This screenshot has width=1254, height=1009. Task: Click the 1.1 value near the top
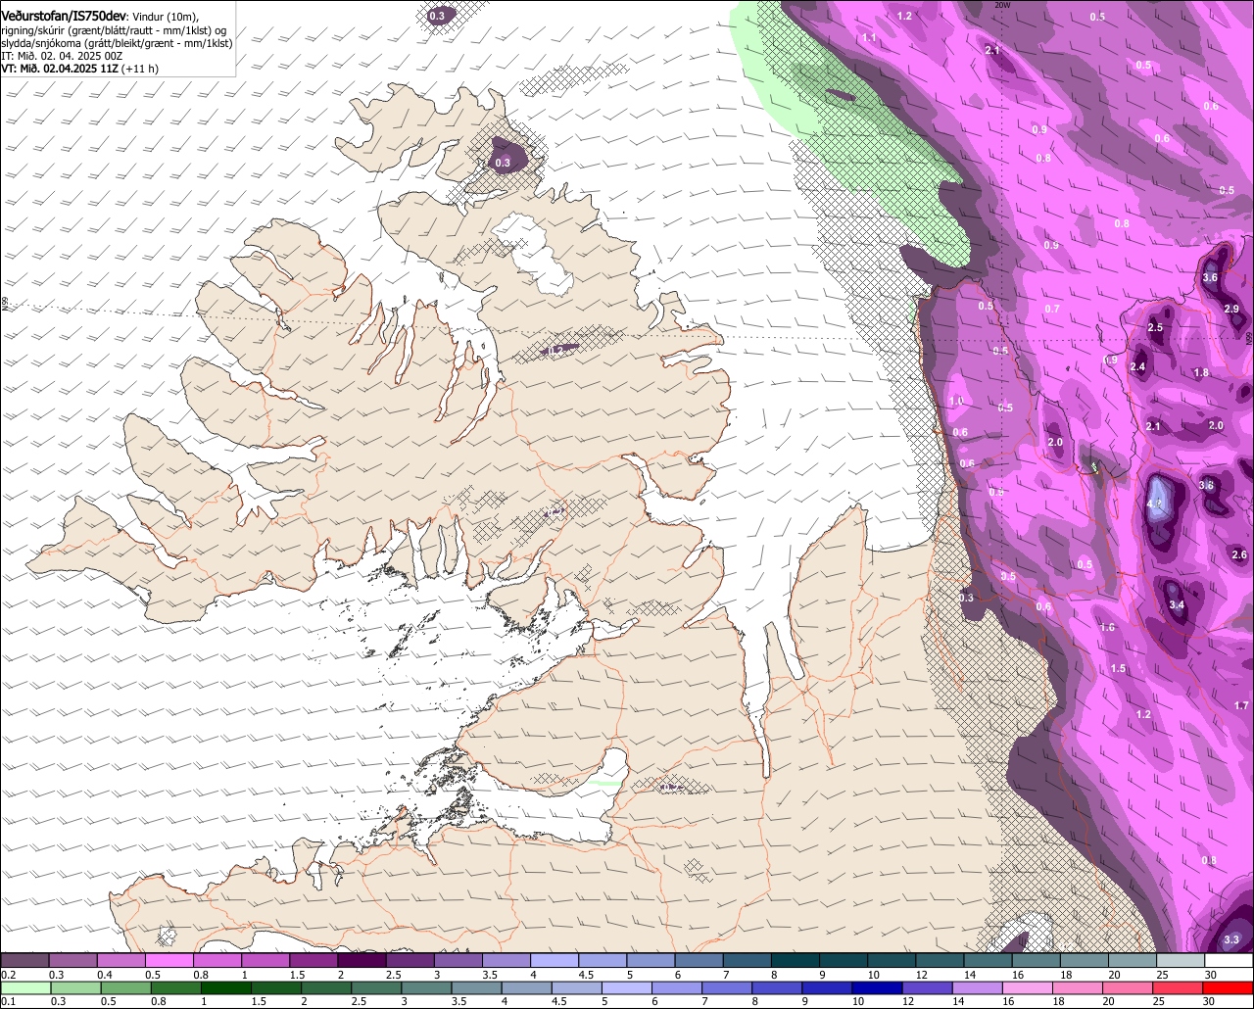(x=869, y=37)
